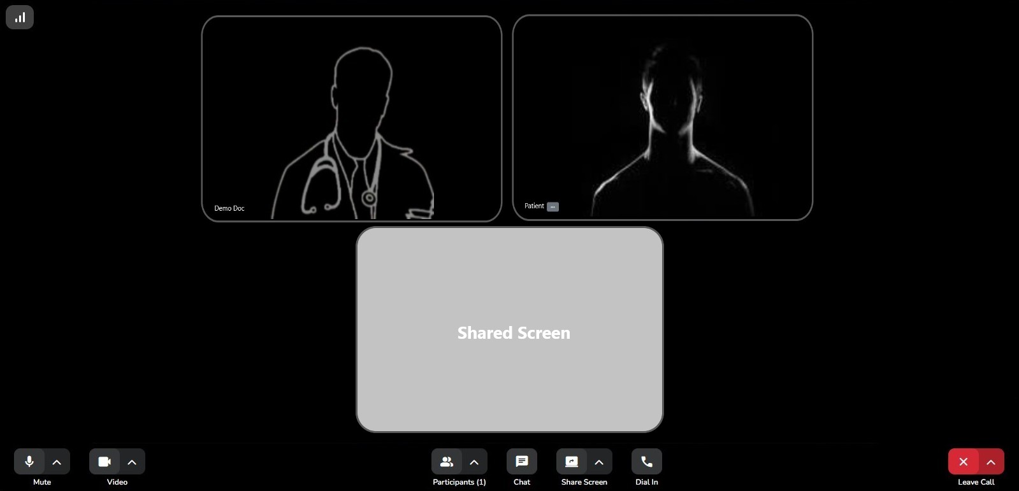Screen dimensions: 1019x491
Task: Click the "Chat" text label
Action: pos(522,482)
